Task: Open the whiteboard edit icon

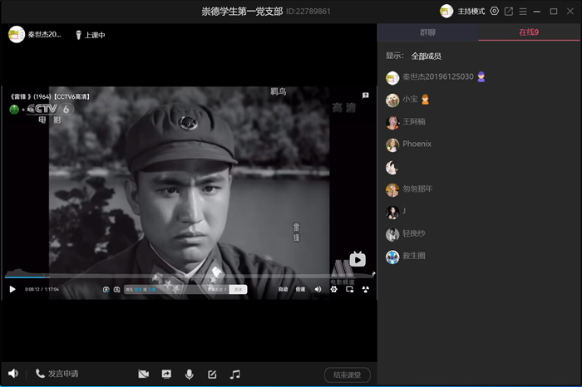Action: point(212,375)
